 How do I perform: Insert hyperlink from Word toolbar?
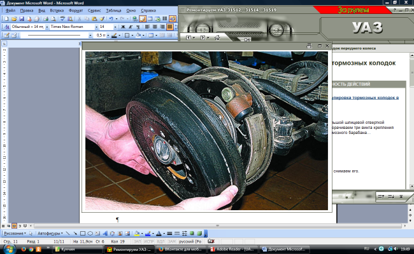[135, 18]
